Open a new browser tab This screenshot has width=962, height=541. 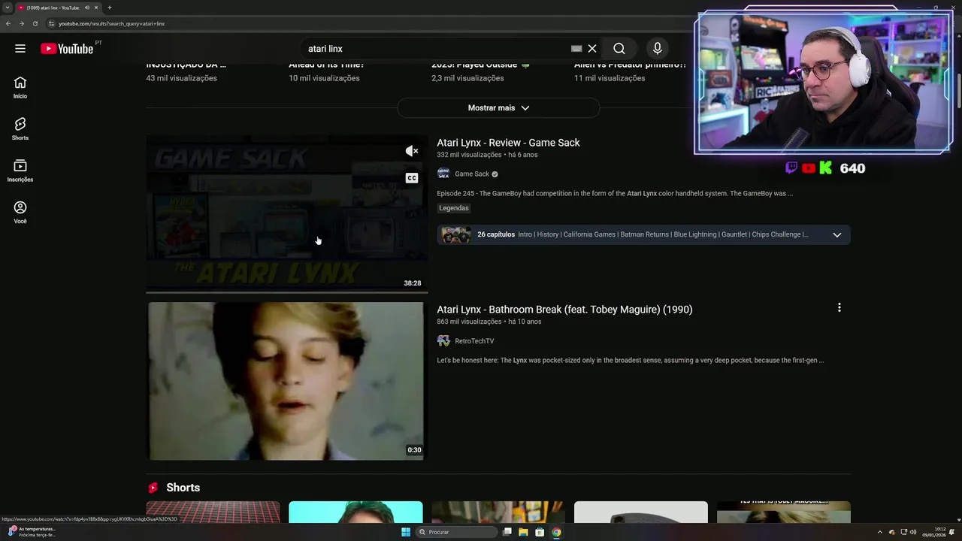click(x=110, y=8)
